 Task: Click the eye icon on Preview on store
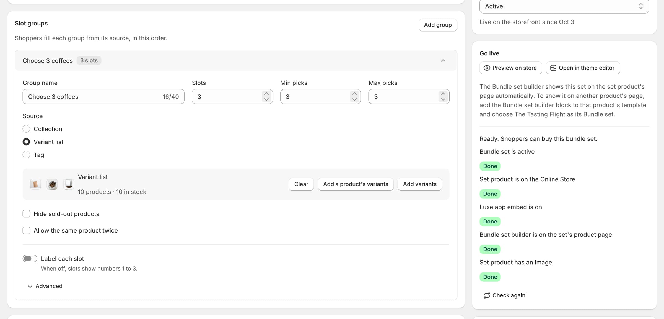tap(487, 68)
